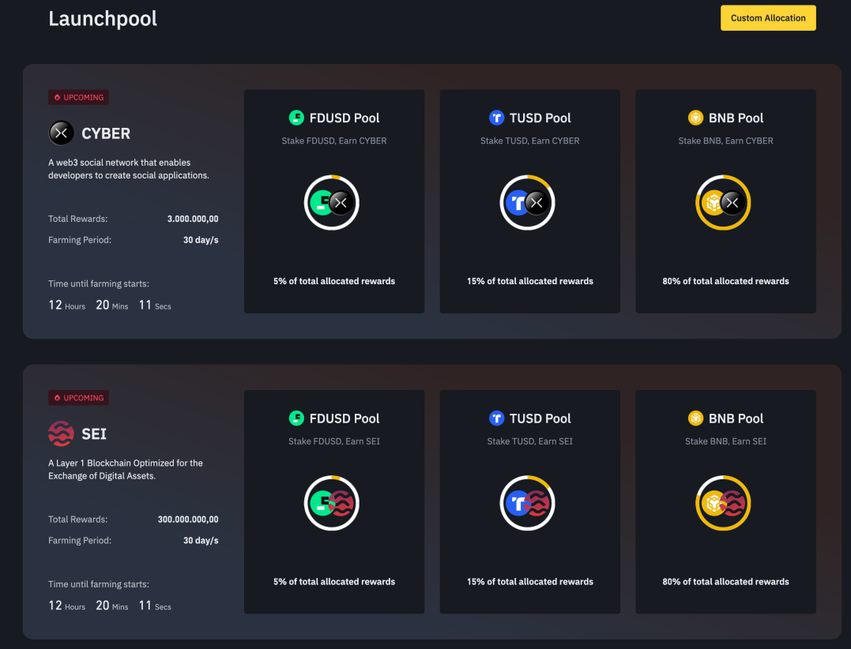Select the BNB-SEI pool ring graphic
The image size is (851, 649).
[723, 503]
